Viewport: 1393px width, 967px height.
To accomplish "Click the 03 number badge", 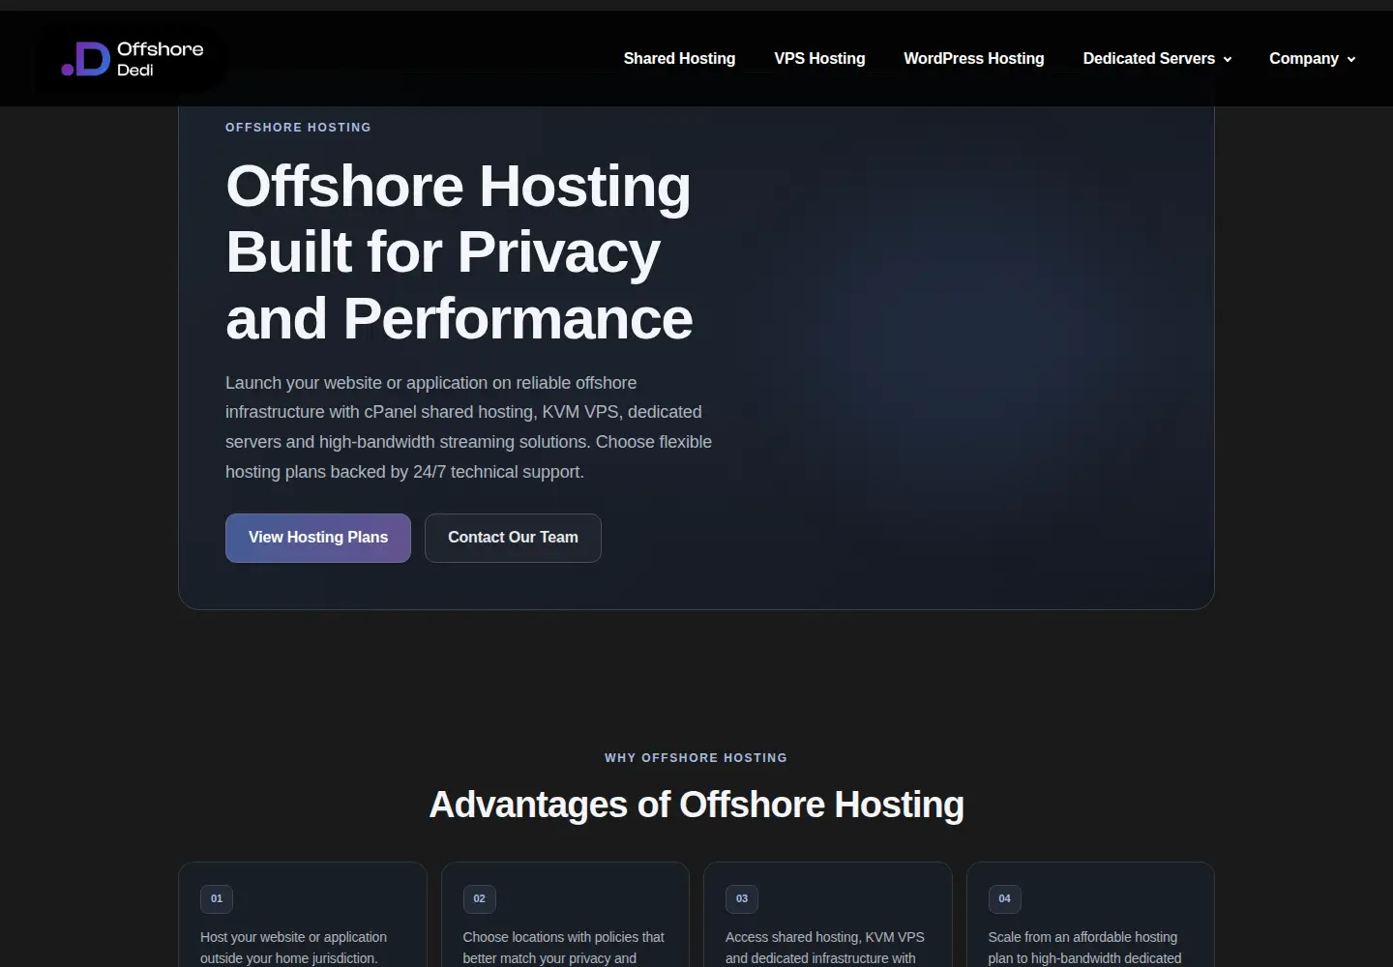I will pyautogui.click(x=742, y=898).
